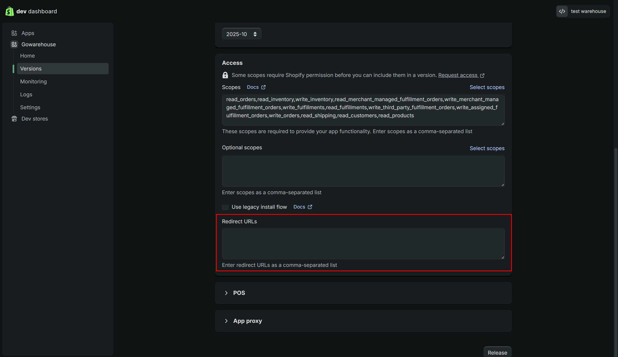Click the Release button

tap(497, 352)
